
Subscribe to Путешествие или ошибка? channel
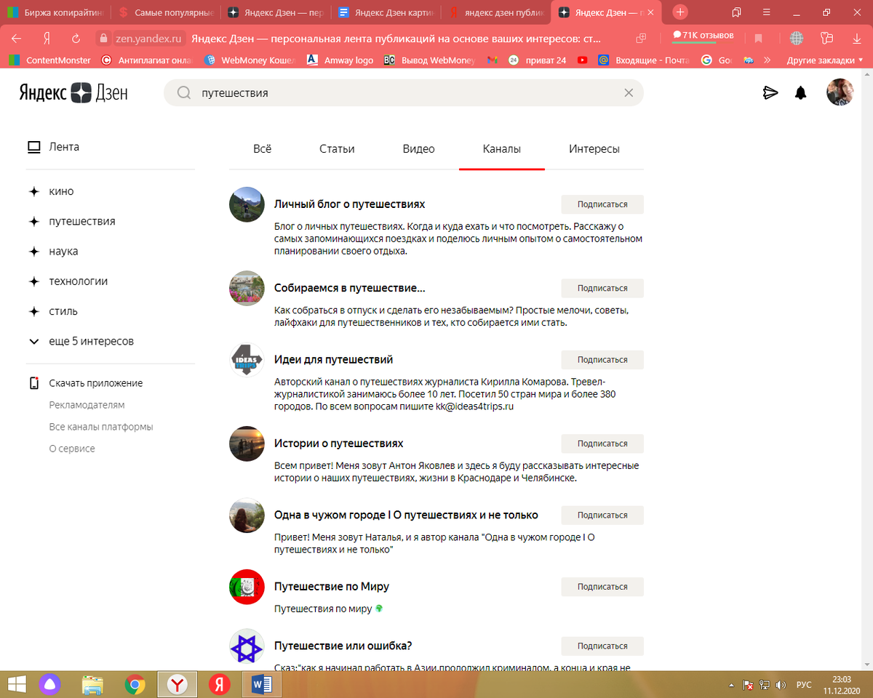tap(602, 646)
